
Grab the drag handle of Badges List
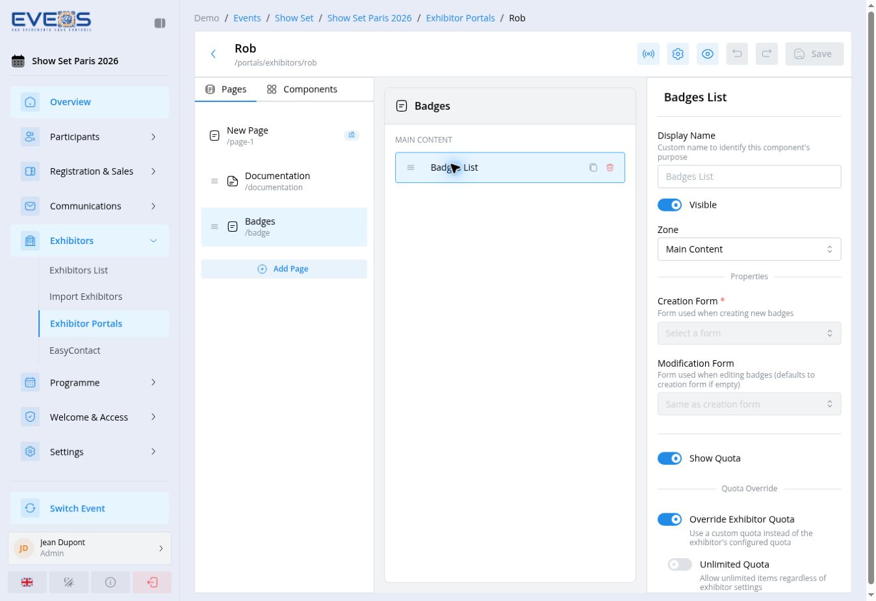tap(411, 167)
